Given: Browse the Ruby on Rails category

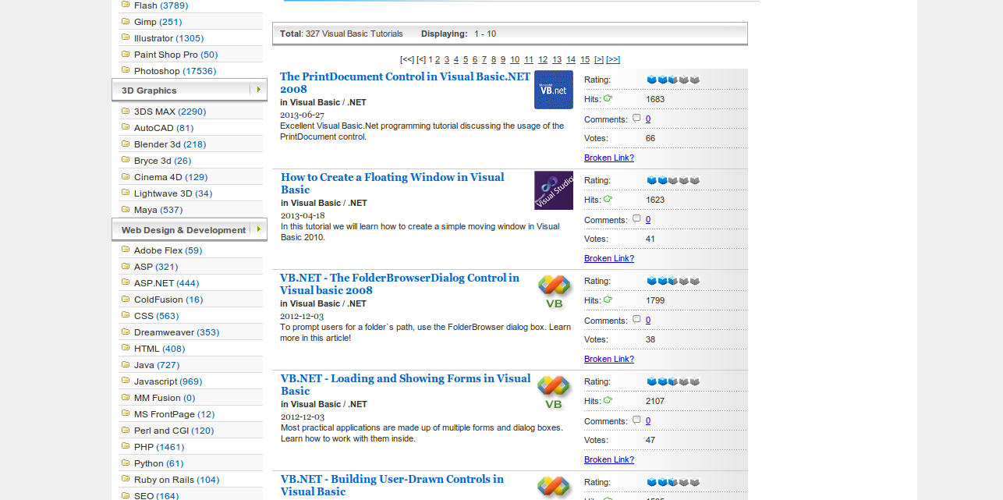Looking at the screenshot, I should (x=177, y=480).
